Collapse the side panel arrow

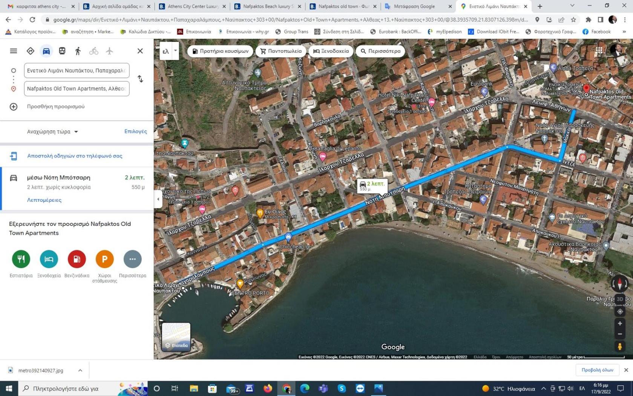pos(158,199)
